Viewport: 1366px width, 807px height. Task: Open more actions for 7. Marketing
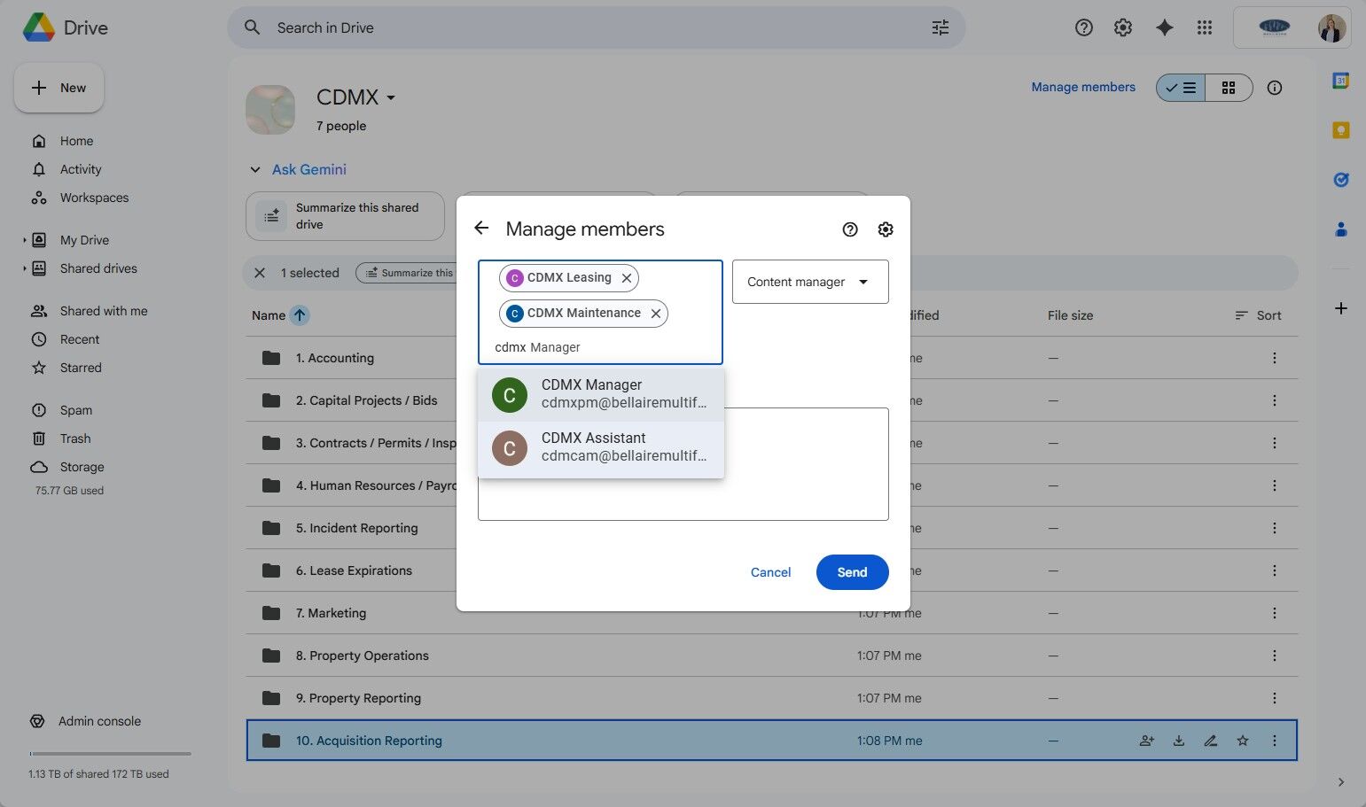click(1275, 613)
